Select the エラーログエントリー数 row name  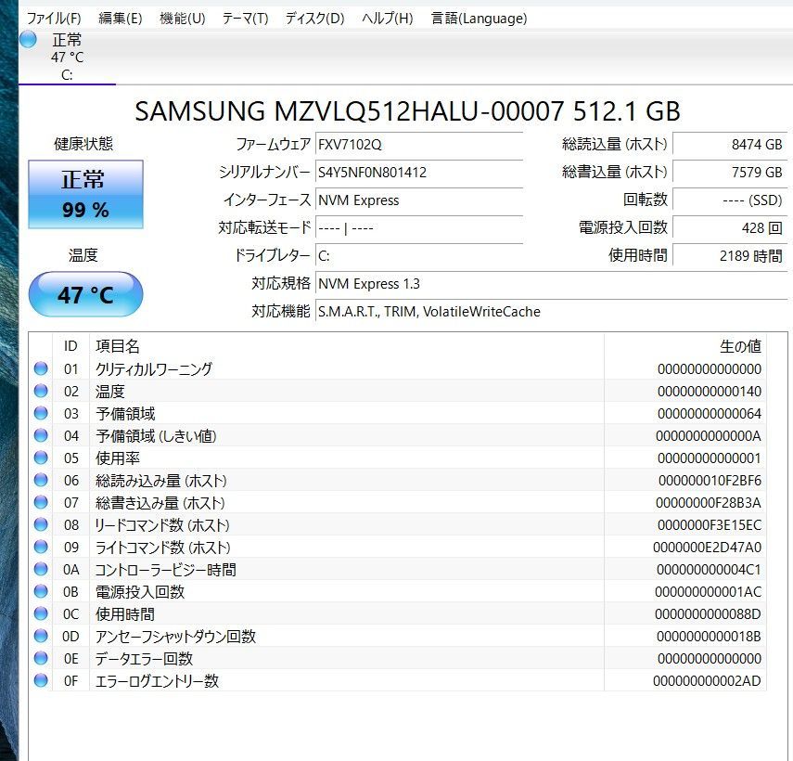(x=157, y=680)
